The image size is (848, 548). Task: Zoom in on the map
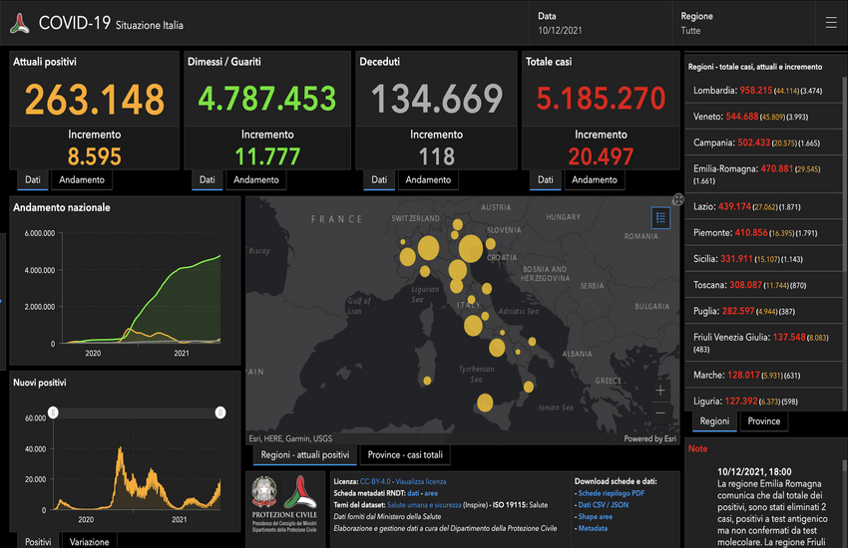(660, 391)
